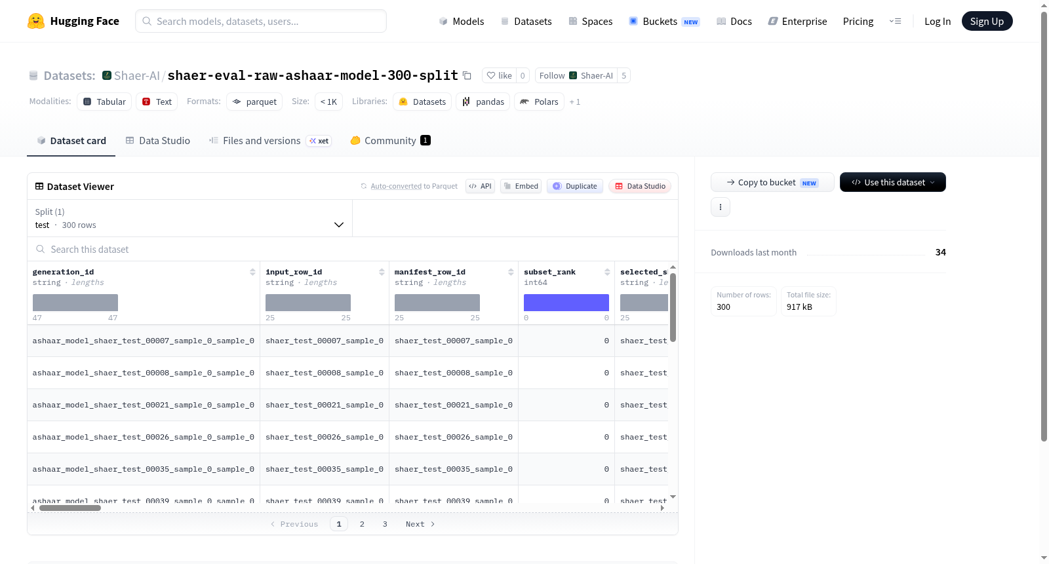Screen dimensions: 1049x564
Task: Click the heart like button
Action: point(499,75)
